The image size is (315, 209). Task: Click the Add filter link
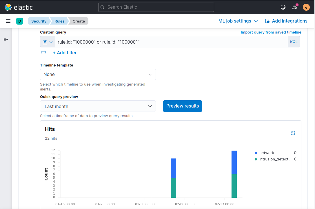65,53
